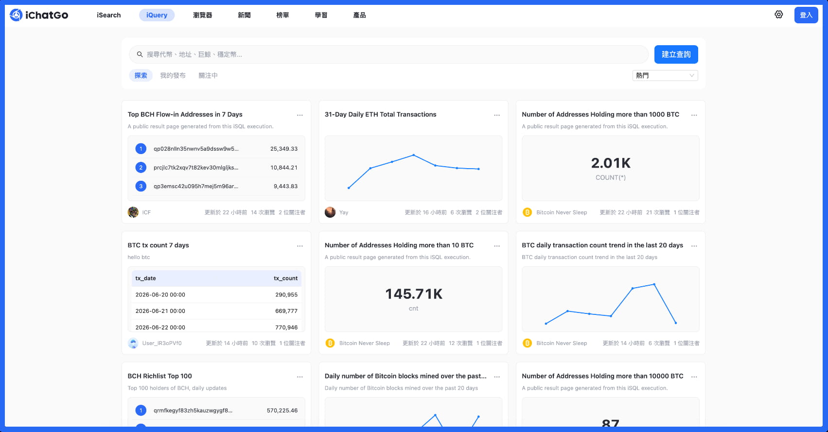Open more menu on Holding more than 10 BTC card
The width and height of the screenshot is (828, 432).
pos(497,246)
